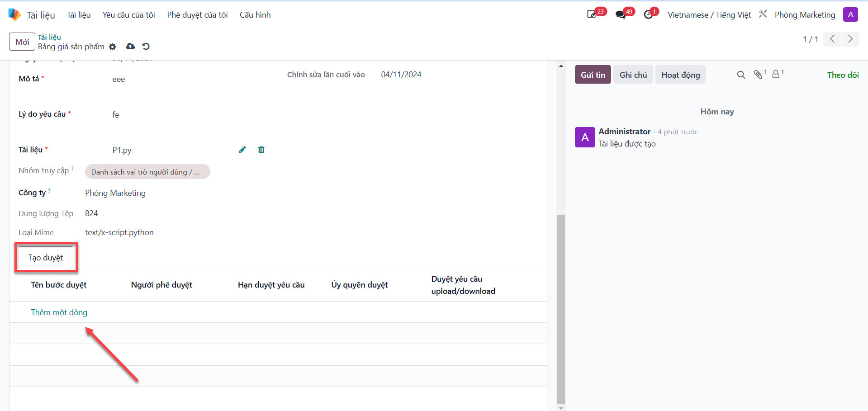This screenshot has height=411, width=868.
Task: Click the P1.py file name
Action: click(122, 150)
